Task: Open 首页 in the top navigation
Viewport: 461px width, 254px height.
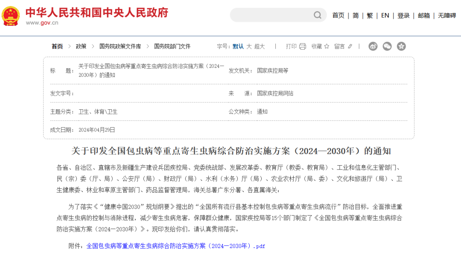Action: coord(338,15)
